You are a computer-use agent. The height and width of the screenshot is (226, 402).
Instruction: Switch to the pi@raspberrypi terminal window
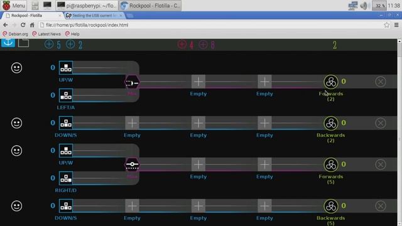pyautogui.click(x=87, y=6)
